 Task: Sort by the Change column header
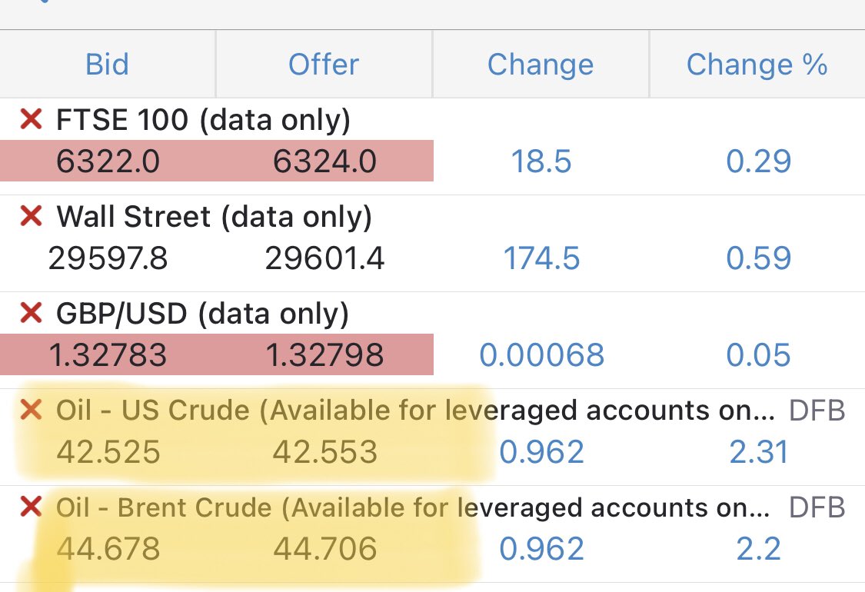click(541, 65)
